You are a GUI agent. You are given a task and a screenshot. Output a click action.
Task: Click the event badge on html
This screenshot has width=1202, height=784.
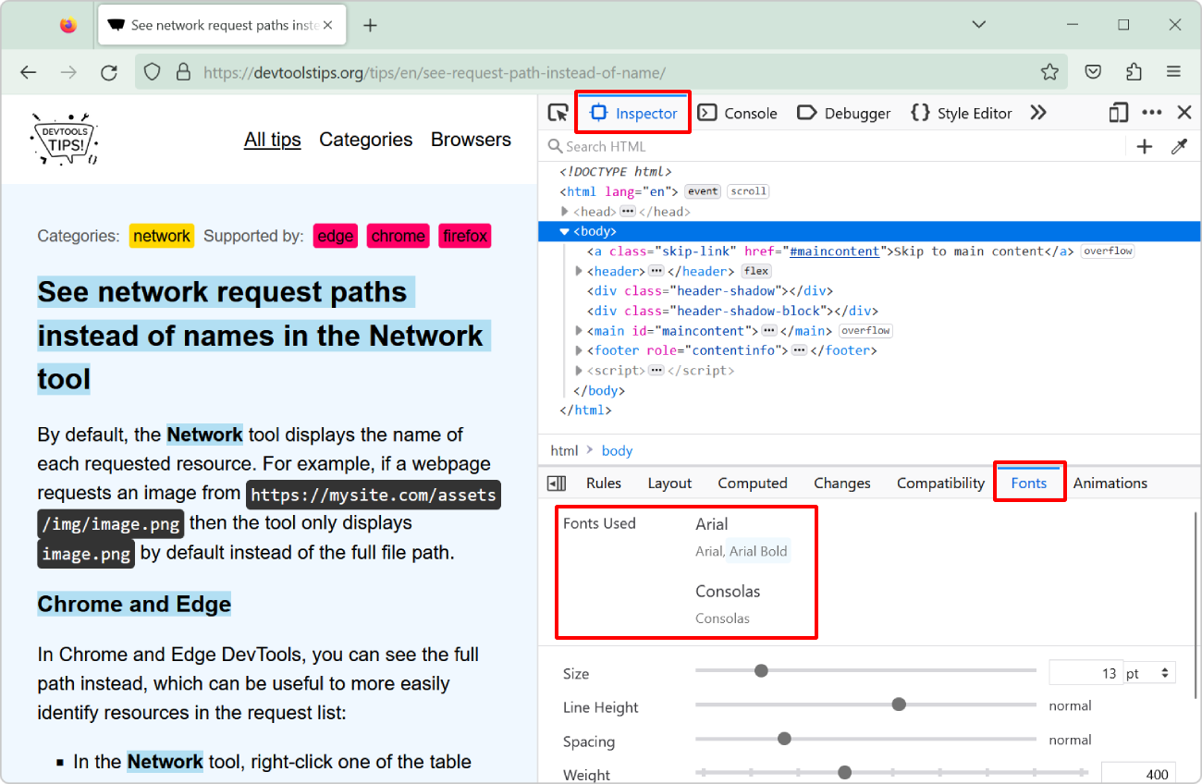point(703,191)
